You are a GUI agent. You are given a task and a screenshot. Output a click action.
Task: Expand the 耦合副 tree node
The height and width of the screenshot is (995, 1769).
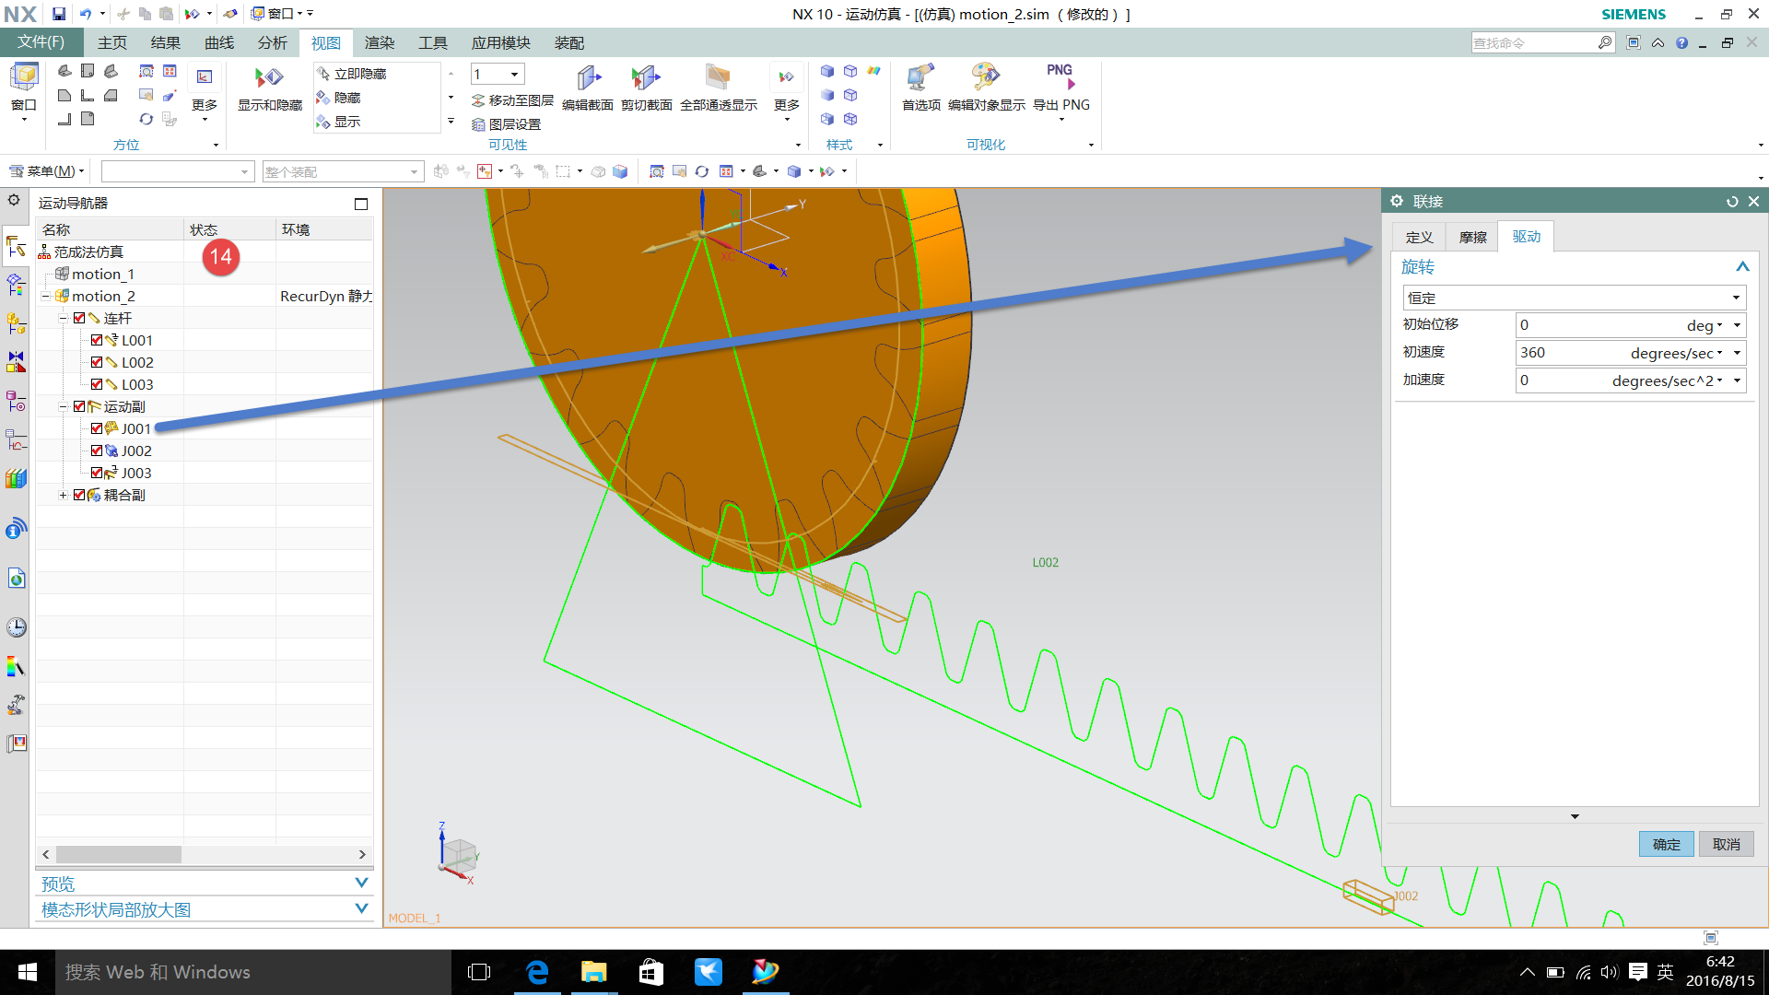pyautogui.click(x=63, y=495)
